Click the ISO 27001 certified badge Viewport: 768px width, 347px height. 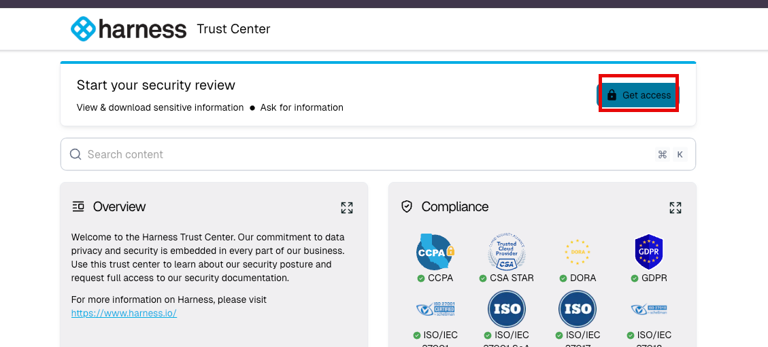click(435, 309)
